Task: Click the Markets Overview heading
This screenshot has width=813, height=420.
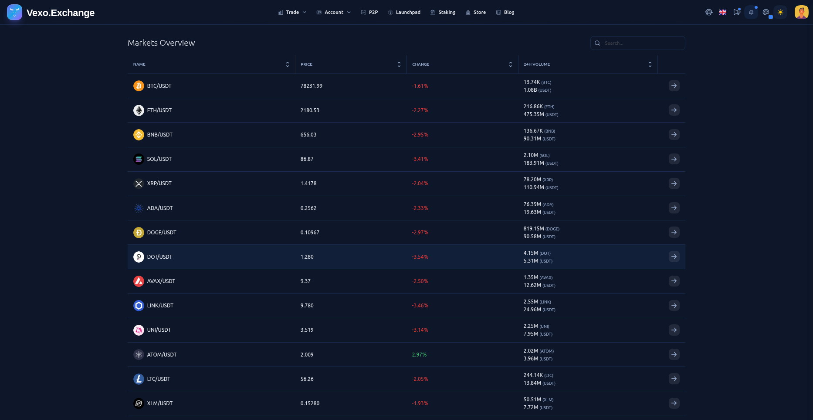Action: pos(161,43)
